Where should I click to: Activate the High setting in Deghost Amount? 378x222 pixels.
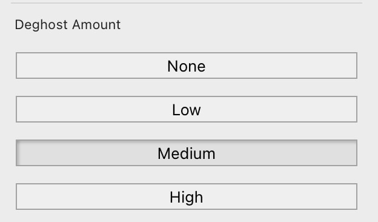(x=187, y=197)
